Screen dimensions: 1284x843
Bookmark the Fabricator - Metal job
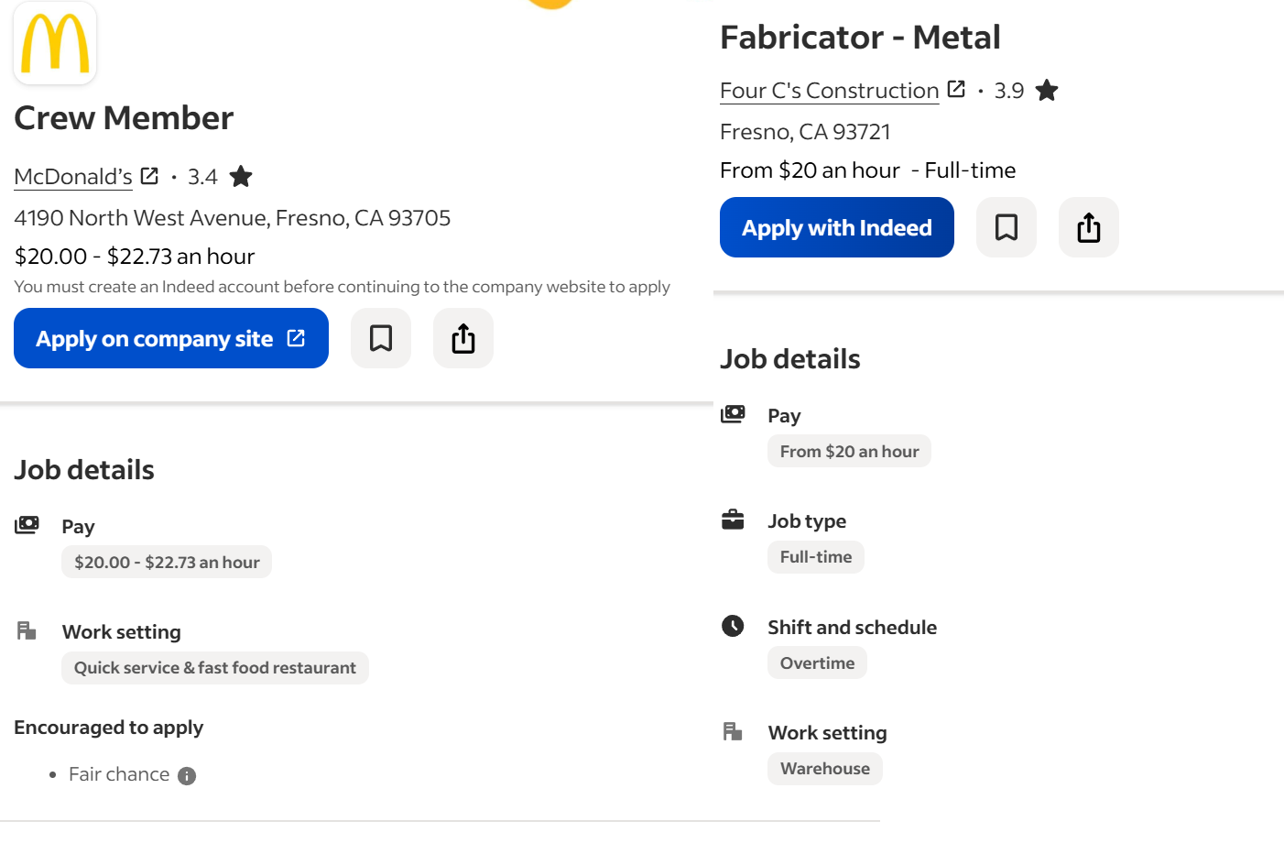point(1007,227)
